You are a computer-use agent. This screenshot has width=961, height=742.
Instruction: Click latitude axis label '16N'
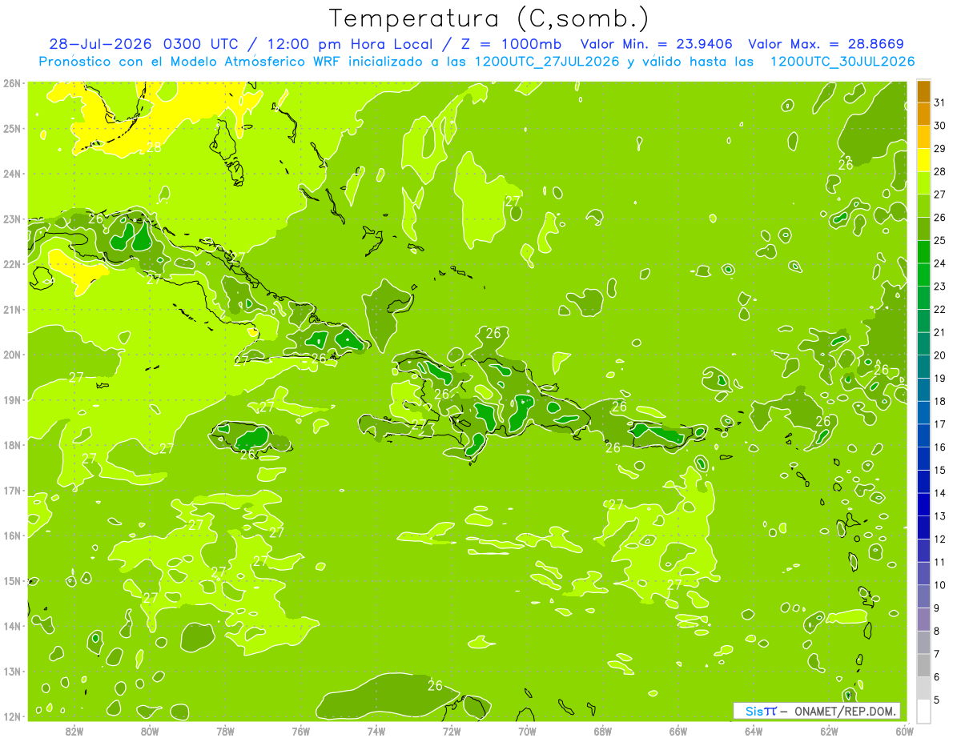click(12, 535)
